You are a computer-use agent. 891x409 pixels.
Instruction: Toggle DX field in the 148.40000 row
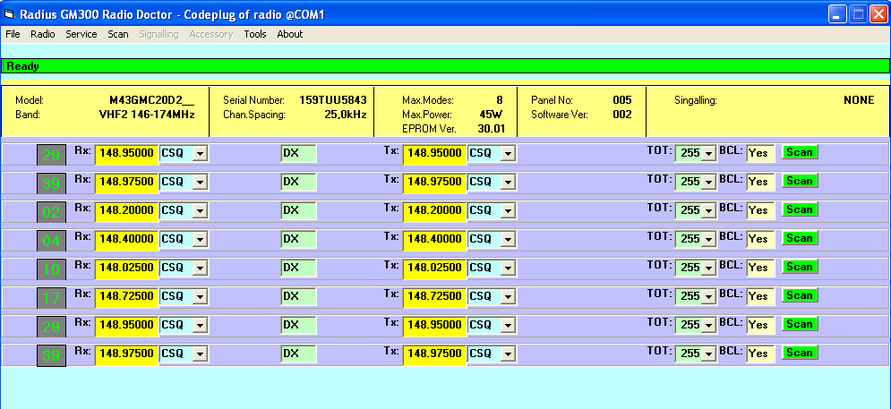(x=298, y=239)
